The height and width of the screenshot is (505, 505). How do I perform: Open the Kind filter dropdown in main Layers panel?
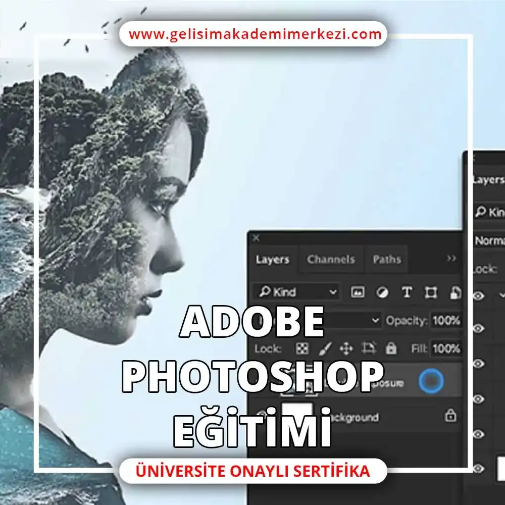point(296,292)
